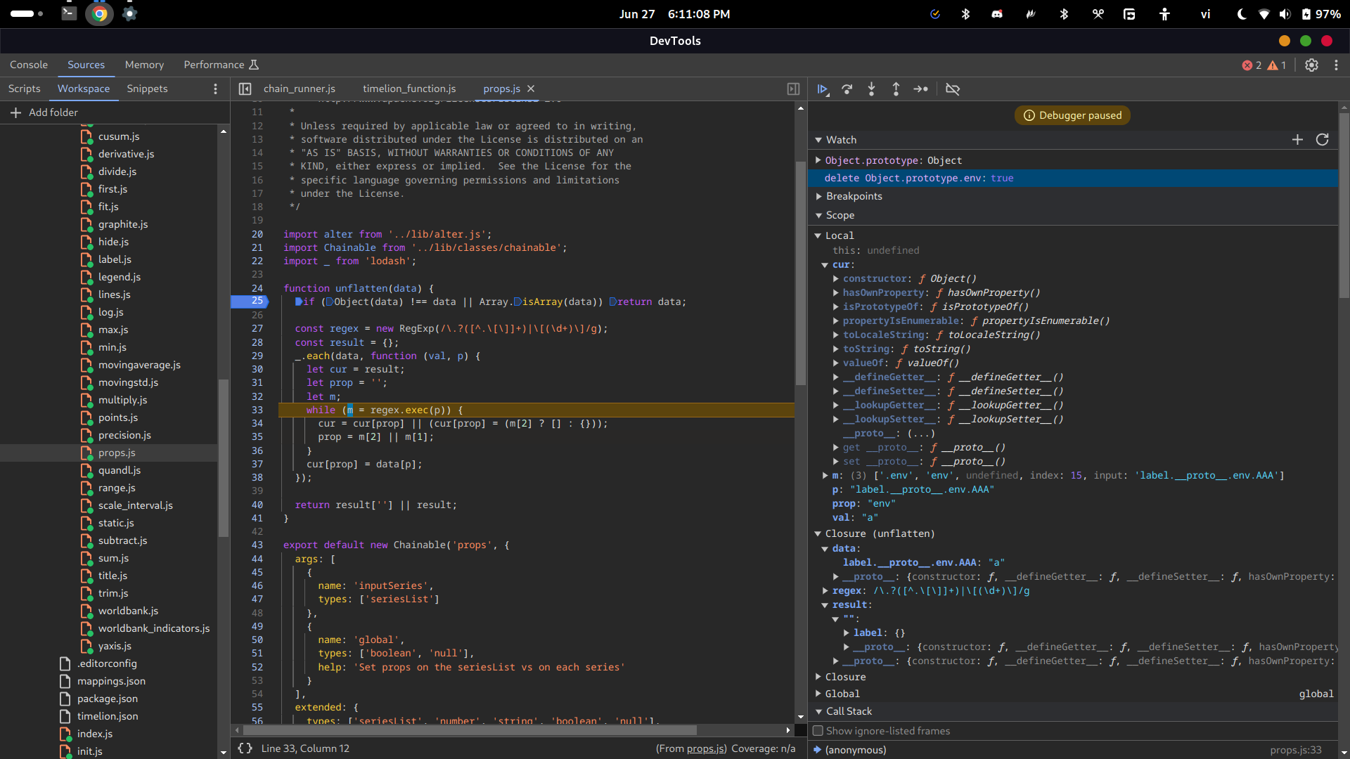Collapse the Local scope
Viewport: 1350px width, 759px height.
(818, 235)
